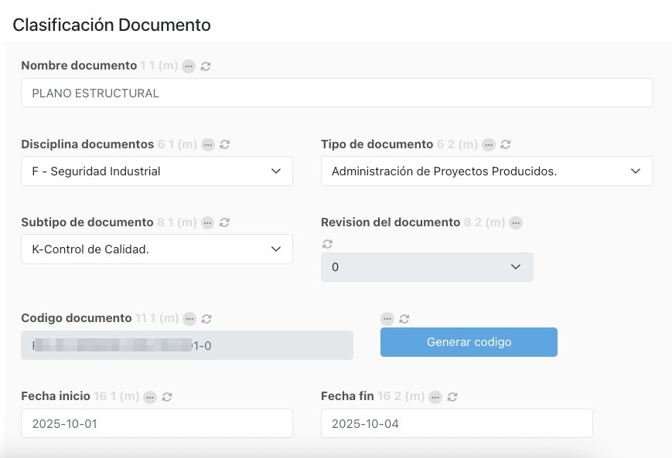This screenshot has width=672, height=458.
Task: Open the Tipo de documento dropdown
Action: point(486,171)
